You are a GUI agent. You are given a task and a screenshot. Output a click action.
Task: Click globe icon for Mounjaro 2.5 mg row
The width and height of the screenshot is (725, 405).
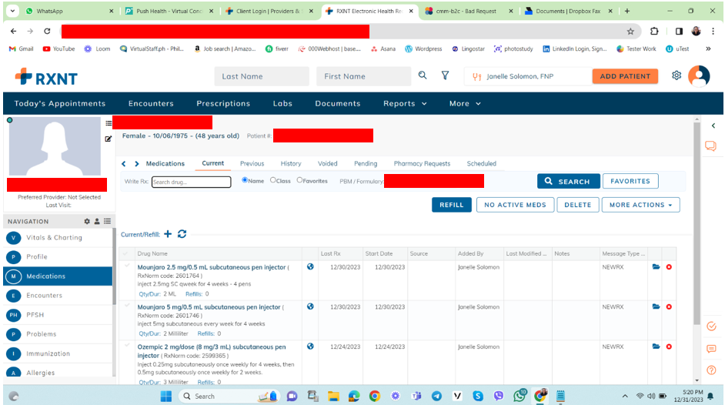(310, 266)
